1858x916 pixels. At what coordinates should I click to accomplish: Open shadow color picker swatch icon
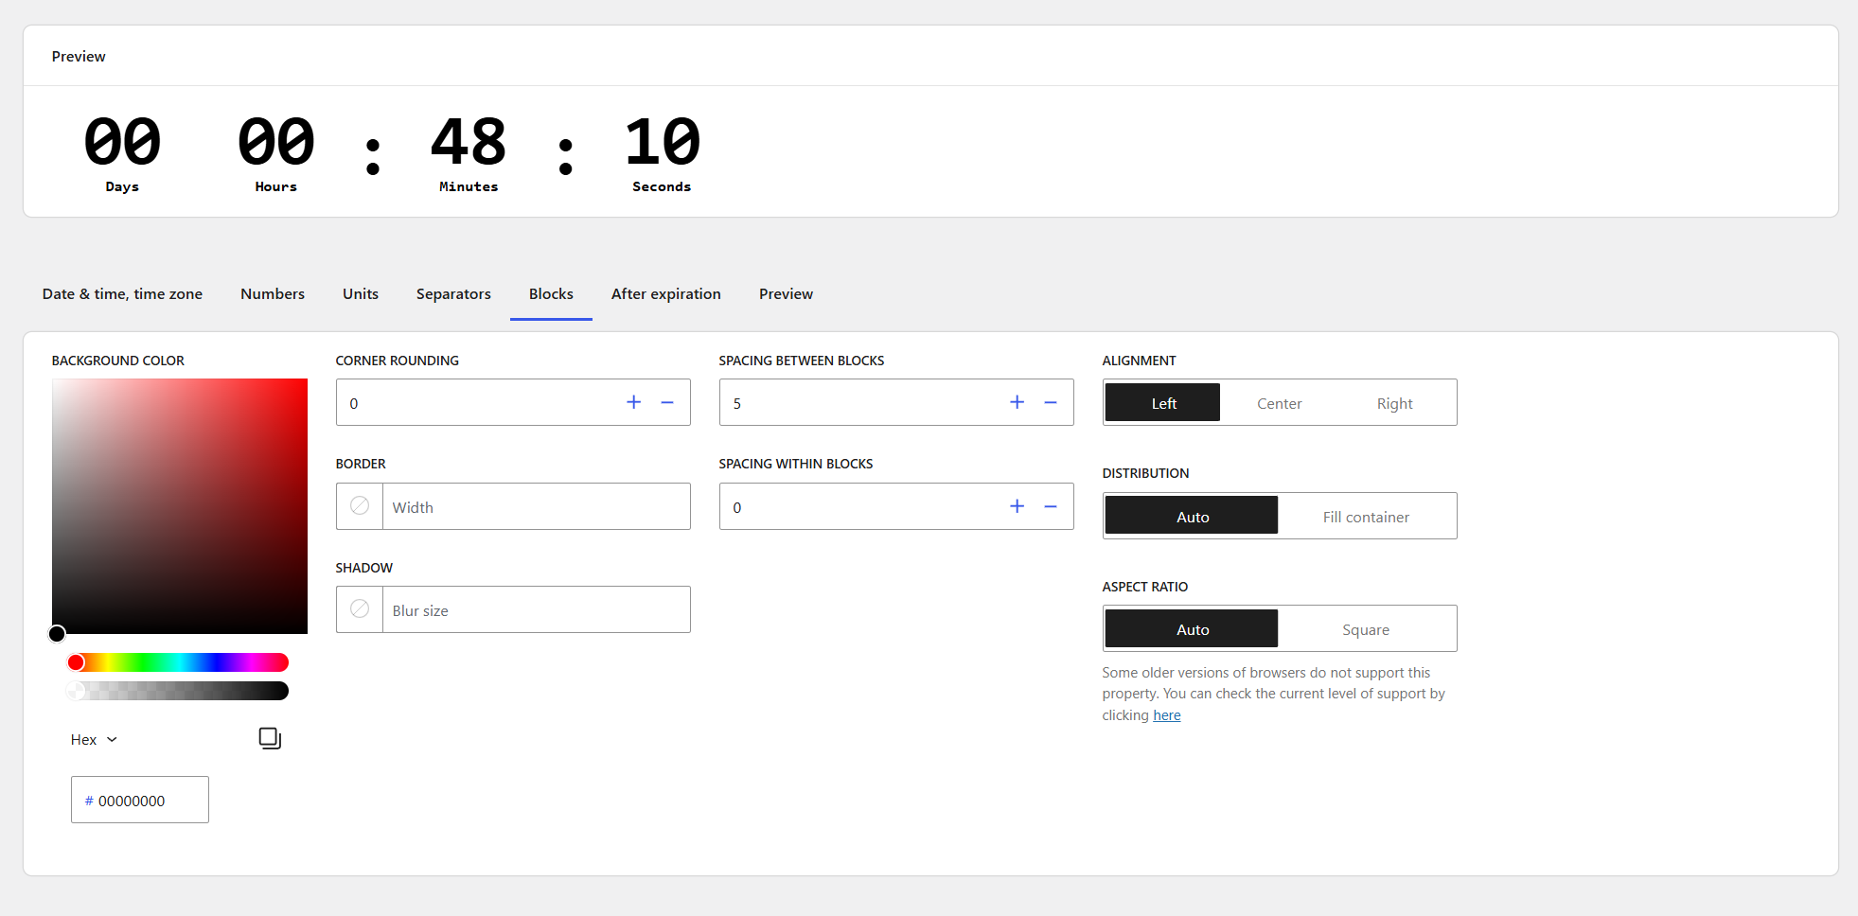tap(360, 609)
